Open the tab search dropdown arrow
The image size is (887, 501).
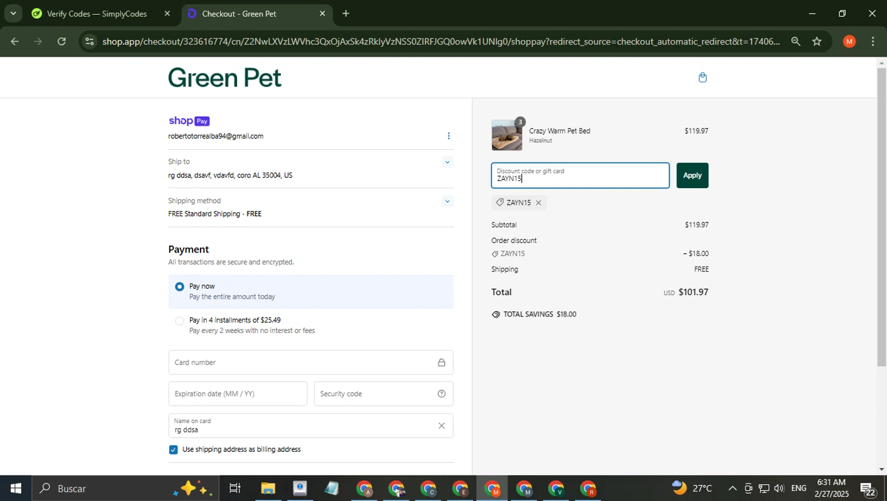[x=13, y=13]
